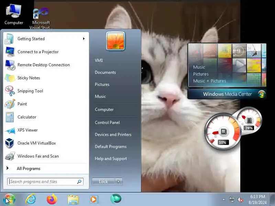
Task: Open XPS Viewer via the paper-plane icon
Action: (10, 130)
